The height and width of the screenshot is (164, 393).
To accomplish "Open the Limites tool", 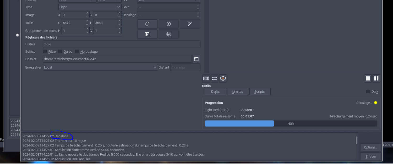I will [237, 91].
